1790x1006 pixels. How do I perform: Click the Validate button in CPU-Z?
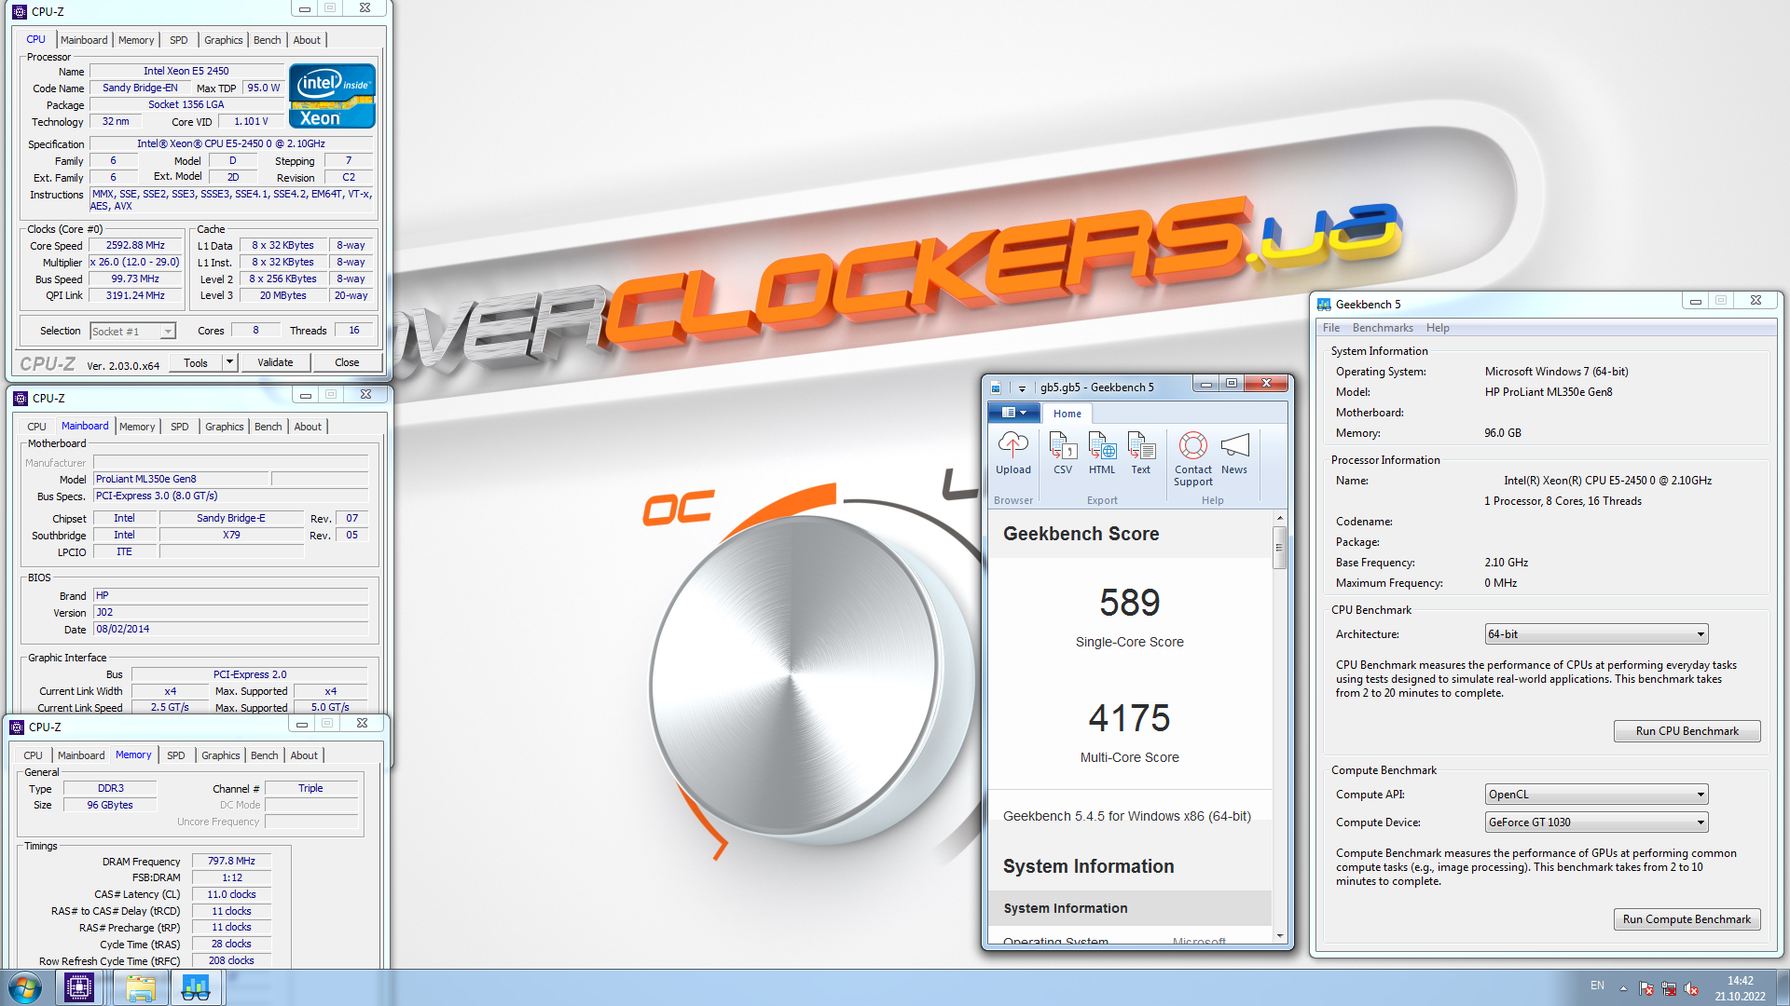click(275, 362)
